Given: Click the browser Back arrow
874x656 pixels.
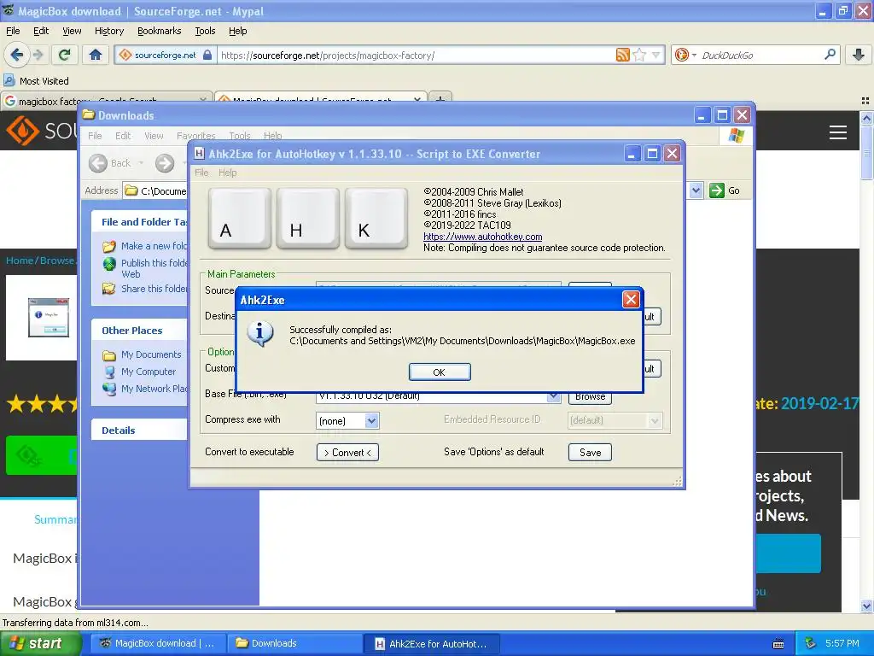Looking at the screenshot, I should pos(16,55).
